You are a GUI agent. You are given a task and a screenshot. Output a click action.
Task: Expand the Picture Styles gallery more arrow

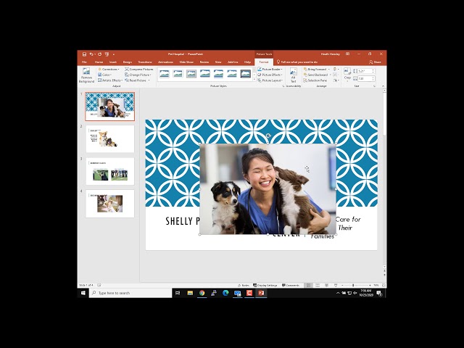[254, 80]
